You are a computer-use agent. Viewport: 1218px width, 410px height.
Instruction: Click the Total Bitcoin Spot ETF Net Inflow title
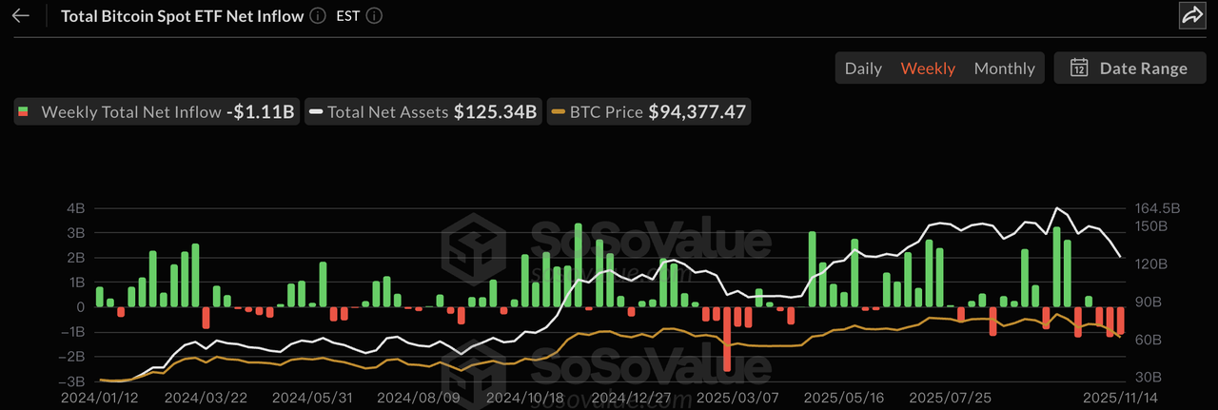pos(182,16)
